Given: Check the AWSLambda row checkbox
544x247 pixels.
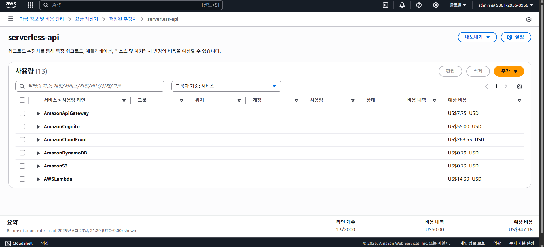Looking at the screenshot, I should [22, 179].
